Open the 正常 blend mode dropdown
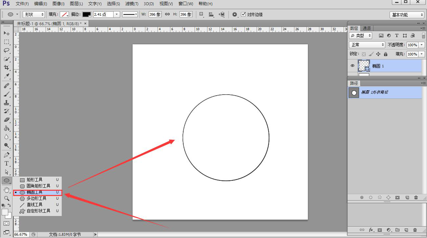This screenshot has height=238, width=427. (x=367, y=45)
